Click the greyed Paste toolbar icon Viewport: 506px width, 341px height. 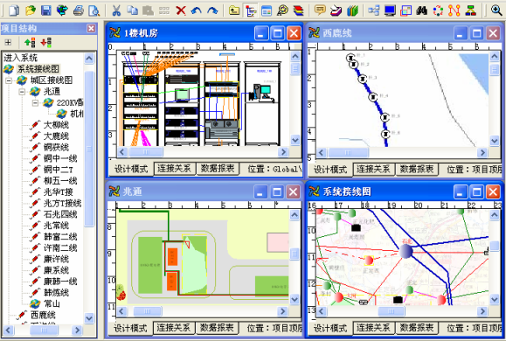(x=148, y=10)
